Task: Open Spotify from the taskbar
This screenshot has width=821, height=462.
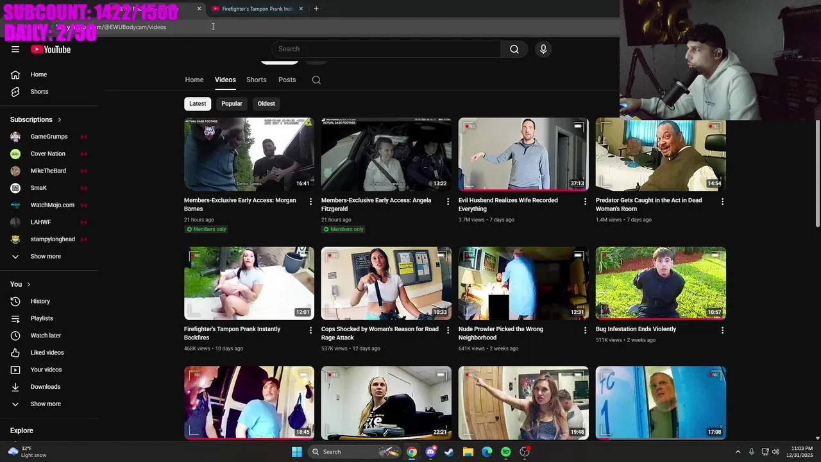Action: [x=505, y=452]
